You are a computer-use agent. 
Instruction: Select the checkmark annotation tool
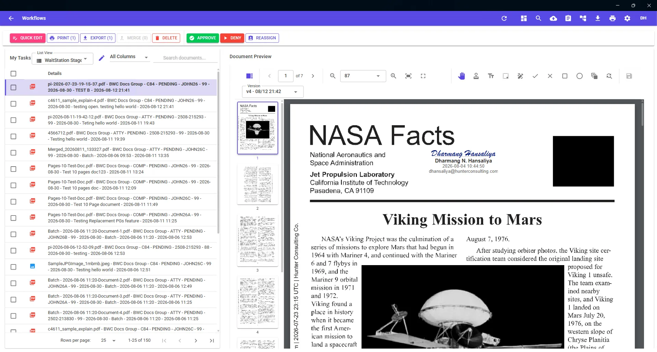pos(535,76)
